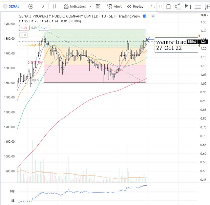The width and height of the screenshot is (210, 205).
Task: Click the red 1.24 sell price box
Action: 24,28
